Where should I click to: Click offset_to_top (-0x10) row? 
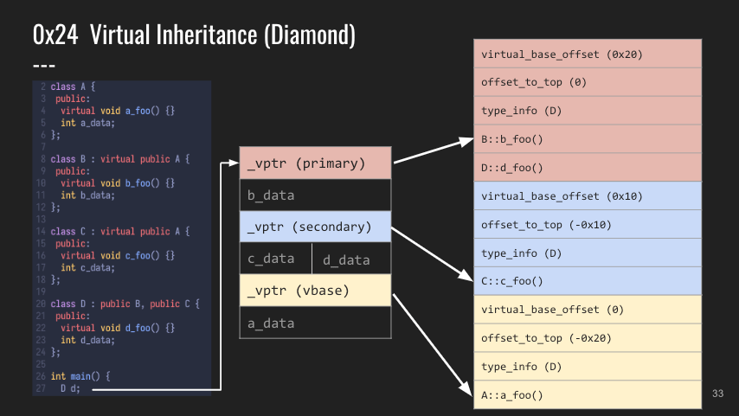pos(588,224)
